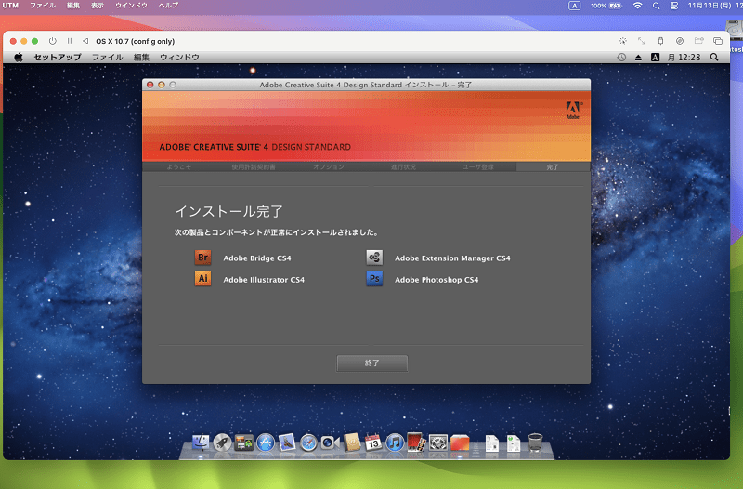The width and height of the screenshot is (743, 489).
Task: Click the Adobe Photoshop CS4 Ps icon
Action: 374,279
